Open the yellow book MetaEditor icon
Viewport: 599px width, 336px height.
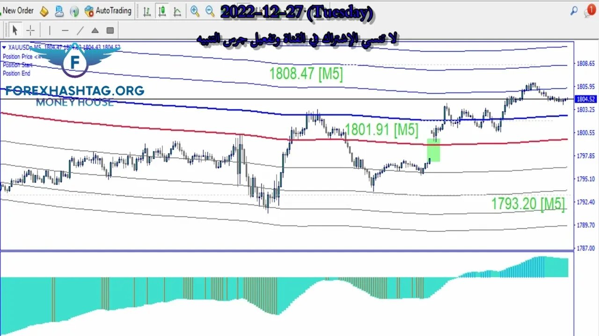44,11
